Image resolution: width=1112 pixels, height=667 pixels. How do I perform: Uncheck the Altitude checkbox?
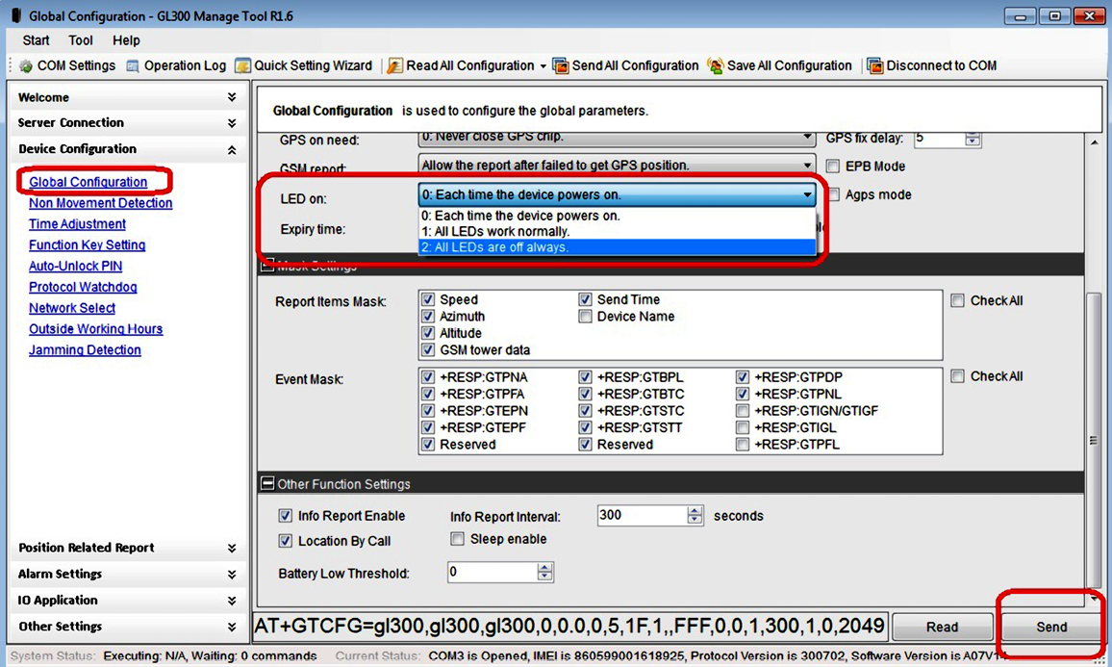[428, 333]
